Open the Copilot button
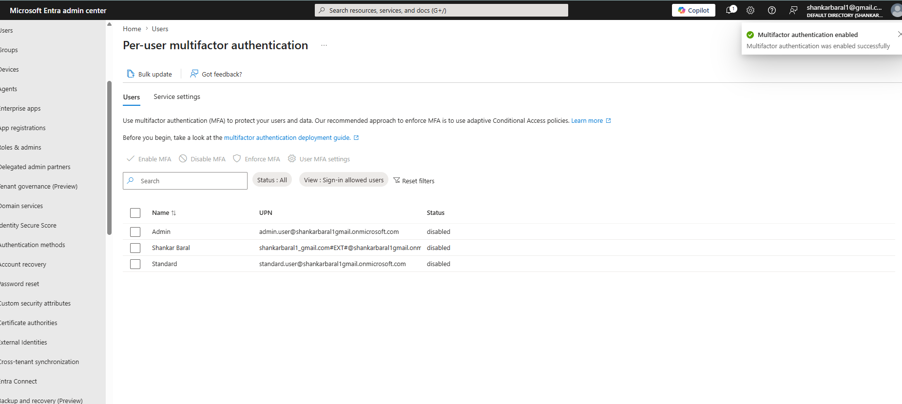This screenshot has width=902, height=404. click(x=693, y=10)
